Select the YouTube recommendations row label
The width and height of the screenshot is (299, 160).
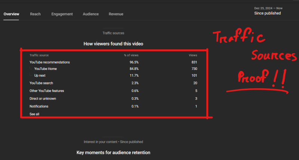point(50,62)
